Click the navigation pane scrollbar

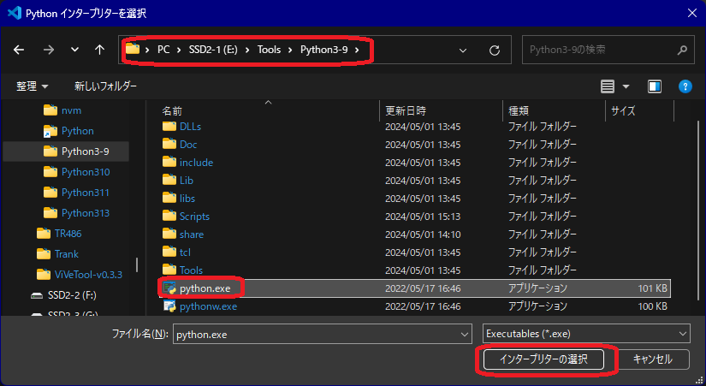click(x=137, y=264)
